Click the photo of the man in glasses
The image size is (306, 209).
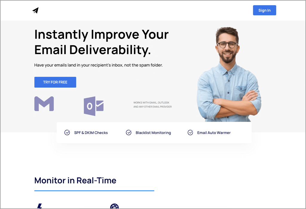tap(229, 74)
